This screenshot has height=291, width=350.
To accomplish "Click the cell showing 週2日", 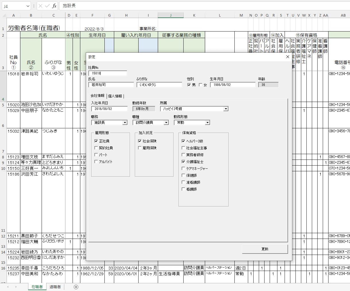I will pos(241,268).
